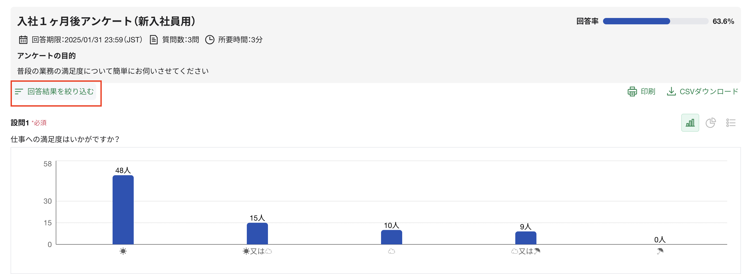The height and width of the screenshot is (274, 751).
Task: Click the CSVダウンロード text link
Action: click(709, 92)
